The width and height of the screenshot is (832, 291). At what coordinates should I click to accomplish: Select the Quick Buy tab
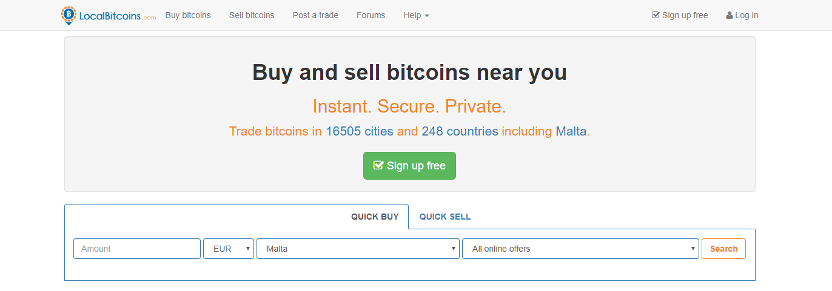375,217
